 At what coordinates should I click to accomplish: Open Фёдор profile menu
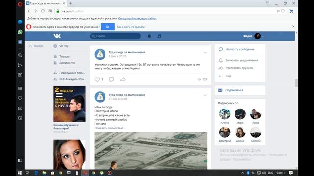pyautogui.click(x=253, y=36)
